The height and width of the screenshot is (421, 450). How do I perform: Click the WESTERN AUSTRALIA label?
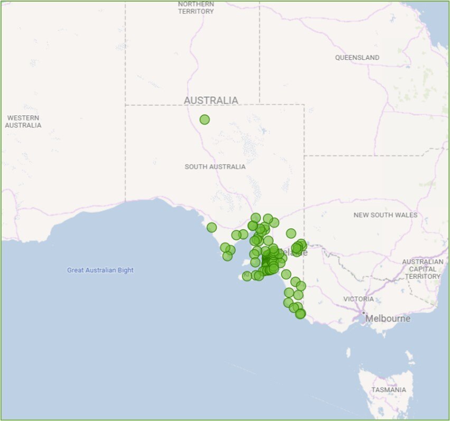point(23,122)
